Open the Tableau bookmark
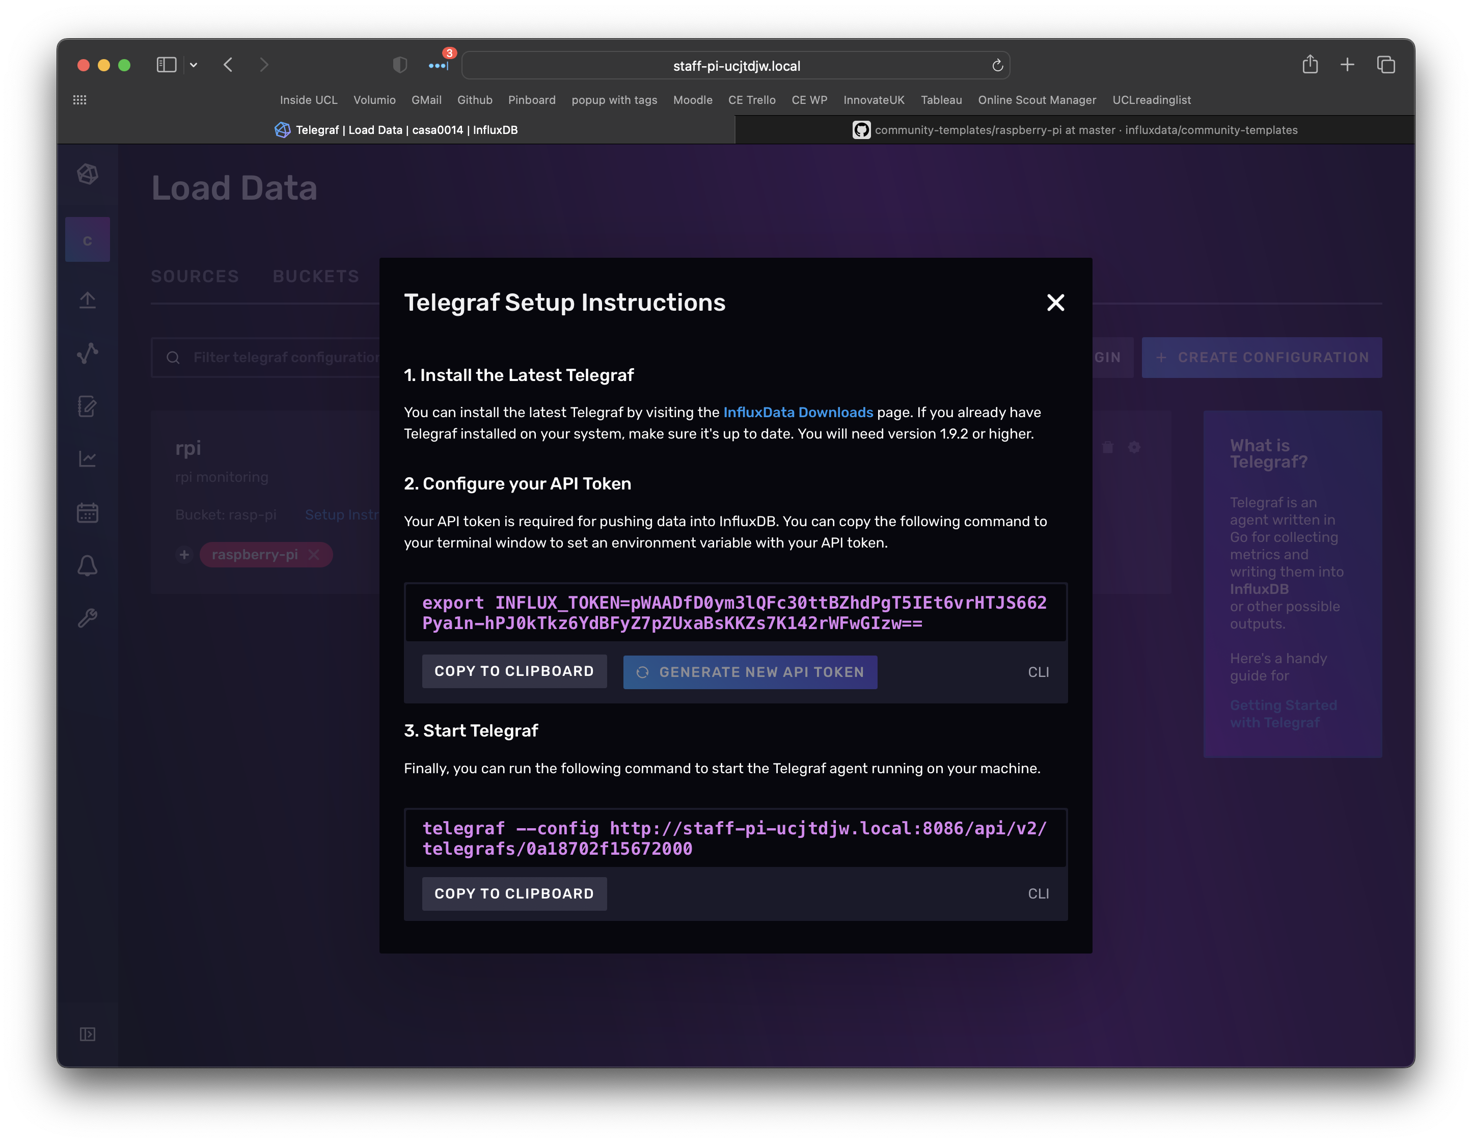The height and width of the screenshot is (1143, 1472). [x=942, y=100]
